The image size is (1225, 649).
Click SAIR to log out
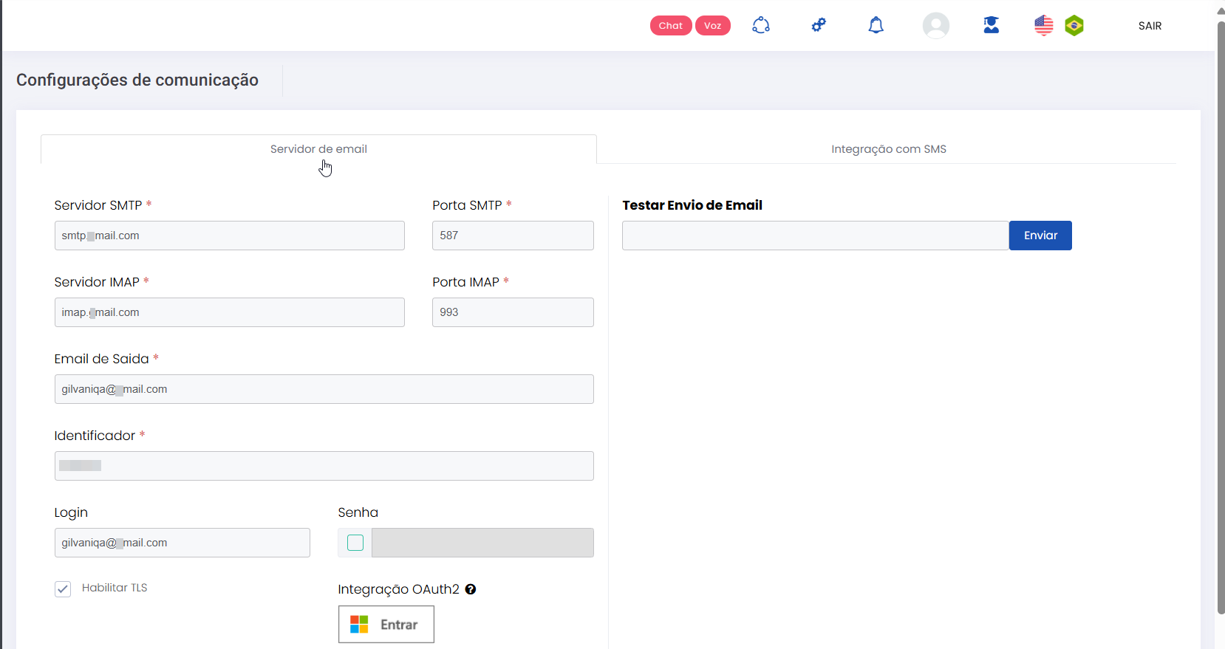pos(1150,26)
